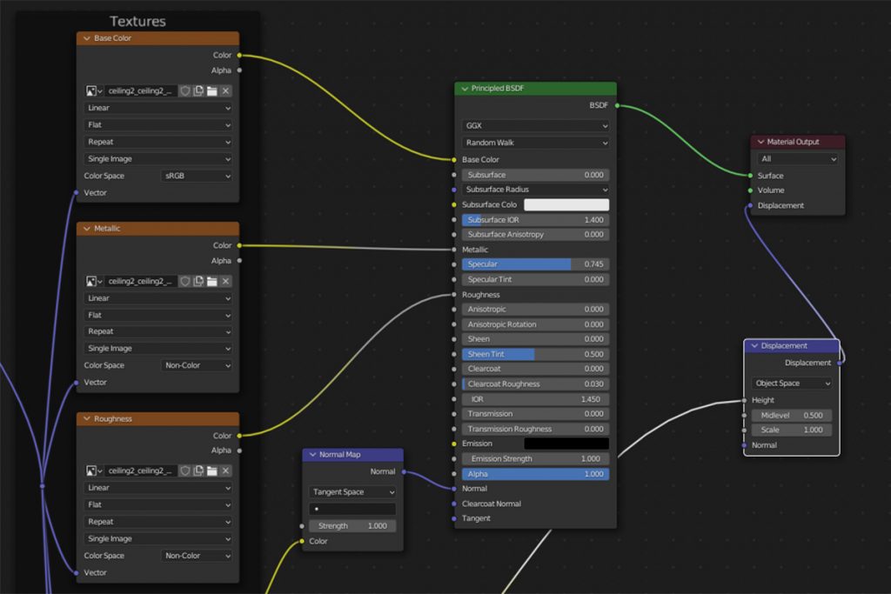Click duplicate image icon in Metallic node
This screenshot has width=891, height=594.
tap(198, 281)
